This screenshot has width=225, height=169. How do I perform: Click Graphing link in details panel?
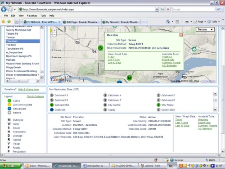pyautogui.click(x=203, y=119)
